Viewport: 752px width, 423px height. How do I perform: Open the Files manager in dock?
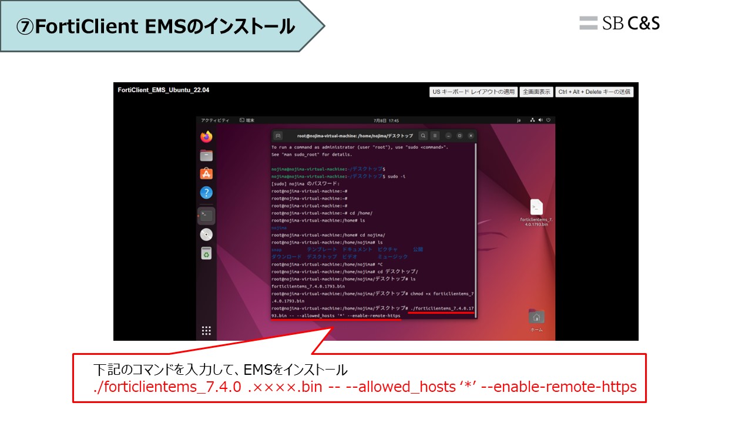tap(206, 155)
